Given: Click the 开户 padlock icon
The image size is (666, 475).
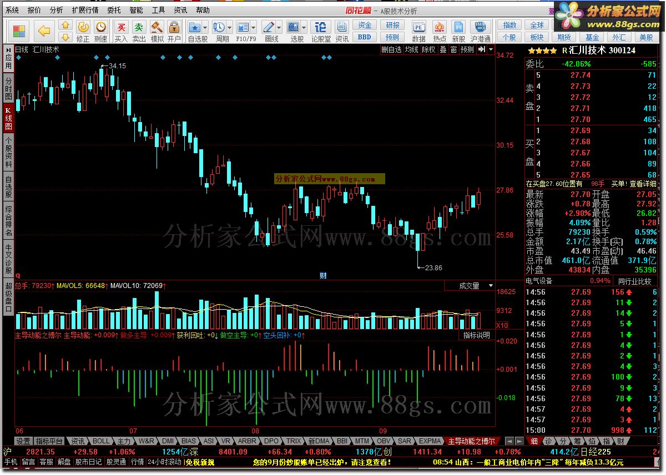Looking at the screenshot, I should pos(174,27).
